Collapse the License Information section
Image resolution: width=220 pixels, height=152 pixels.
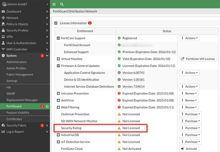56,23
